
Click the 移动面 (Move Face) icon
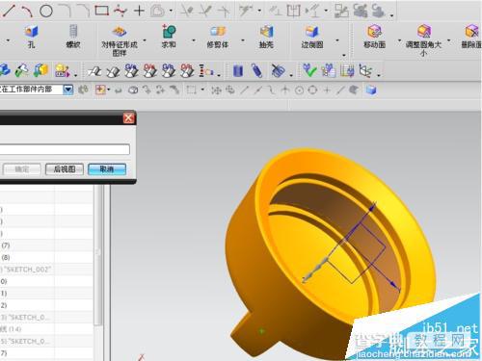[374, 32]
